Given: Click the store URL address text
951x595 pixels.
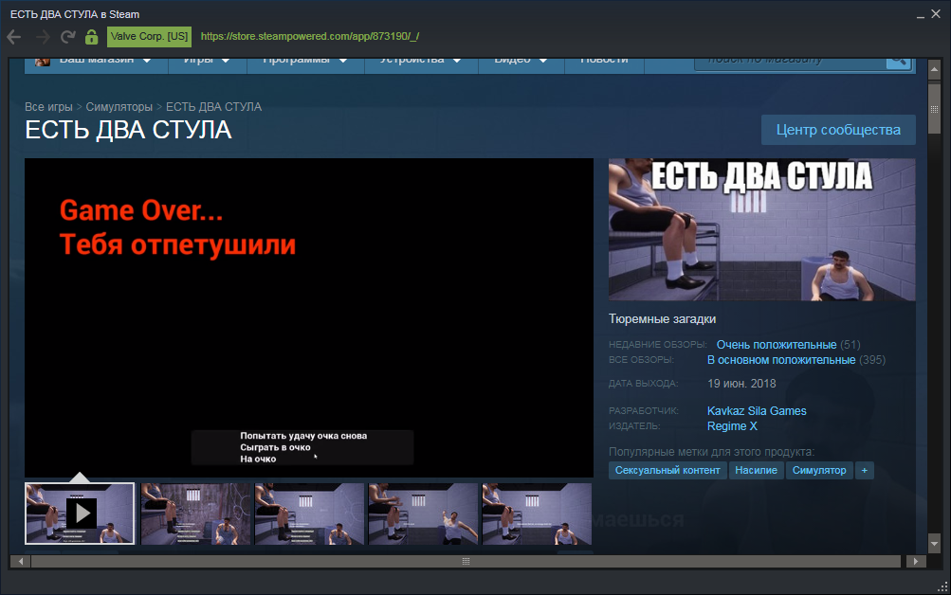Looking at the screenshot, I should (x=309, y=36).
